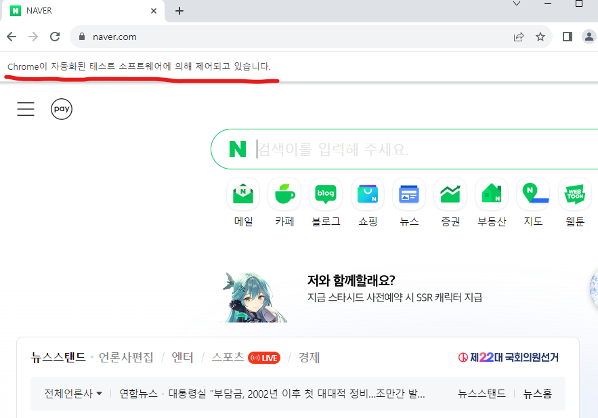Open 지도 using the map pin icon
The height and width of the screenshot is (418, 598).
click(x=532, y=193)
